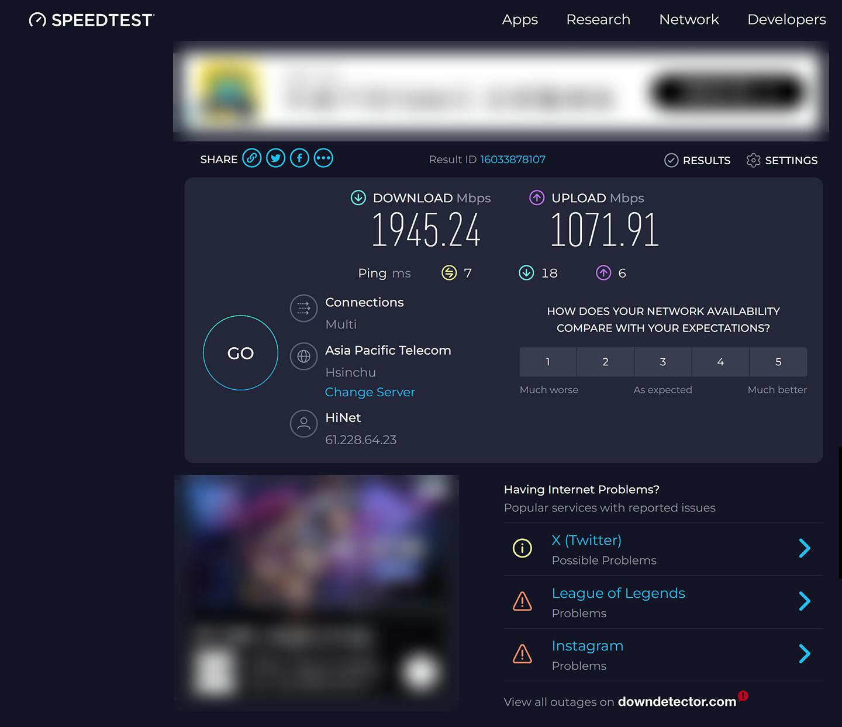Screen dimensions: 842x727
Task: Share the result on Twitter
Action: tap(276, 158)
